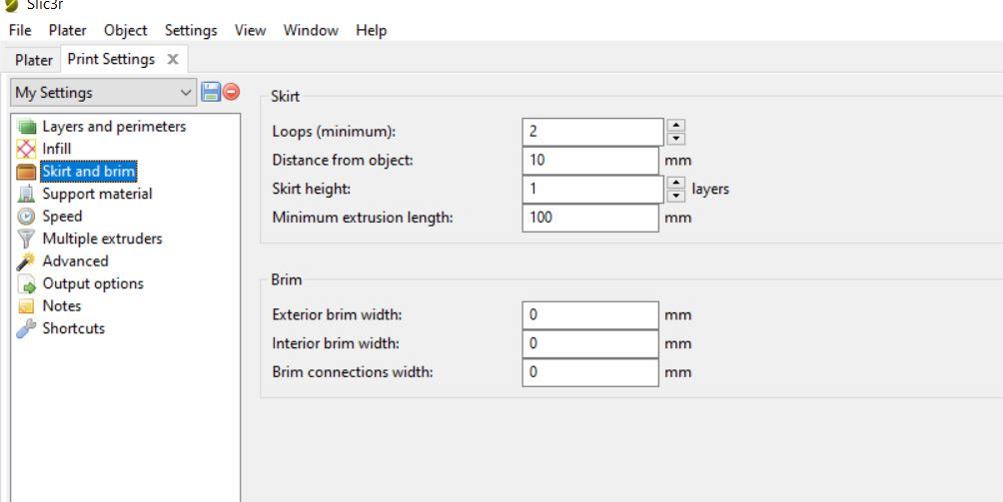Open the Settings menu
Viewport: 1003px width, 502px height.
tap(191, 30)
